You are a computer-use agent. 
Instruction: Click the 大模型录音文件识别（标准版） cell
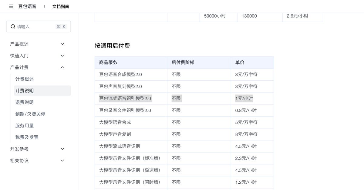pyautogui.click(x=131, y=158)
